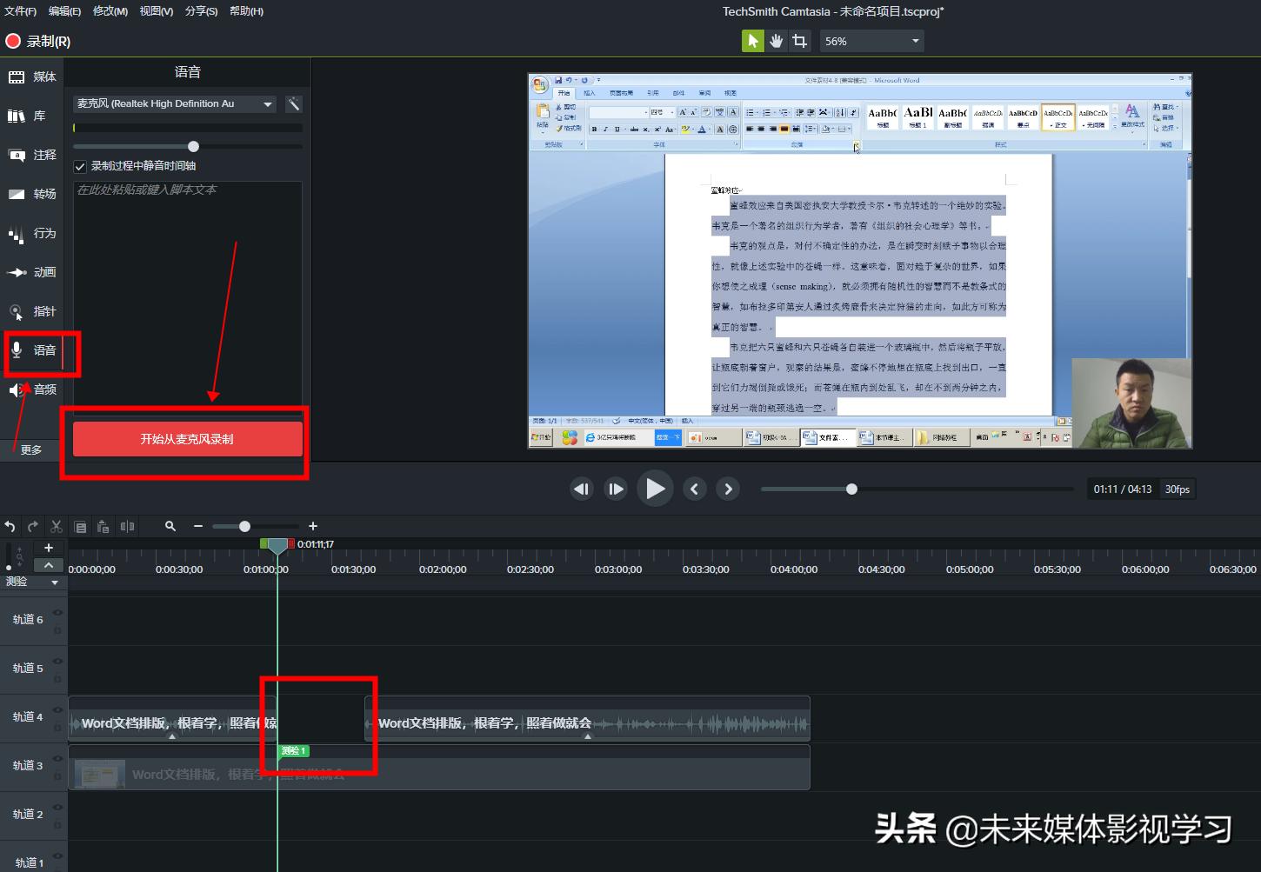Expand the 测验 dropdown above the tracks
The width and height of the screenshot is (1261, 872).
tap(55, 582)
